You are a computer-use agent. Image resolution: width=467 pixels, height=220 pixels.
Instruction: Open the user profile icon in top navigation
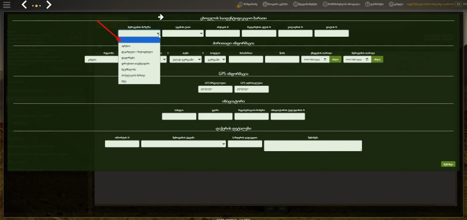coord(325,5)
